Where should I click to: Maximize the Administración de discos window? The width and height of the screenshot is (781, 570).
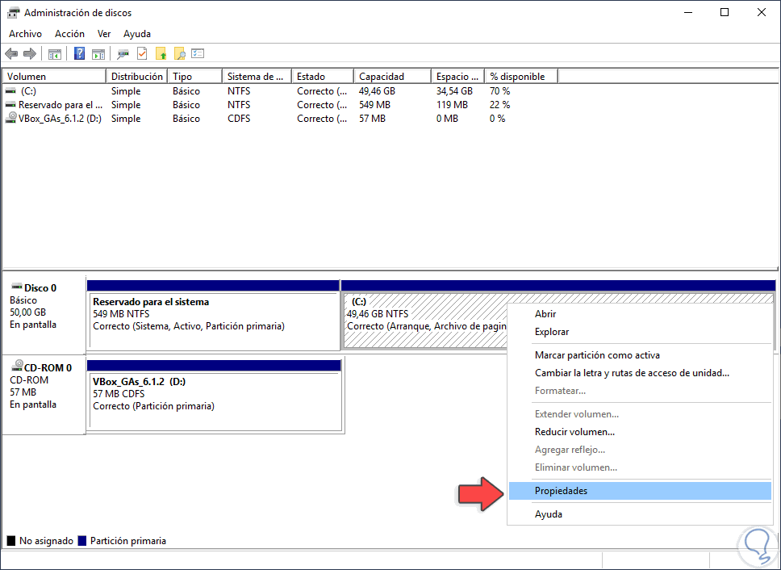725,12
